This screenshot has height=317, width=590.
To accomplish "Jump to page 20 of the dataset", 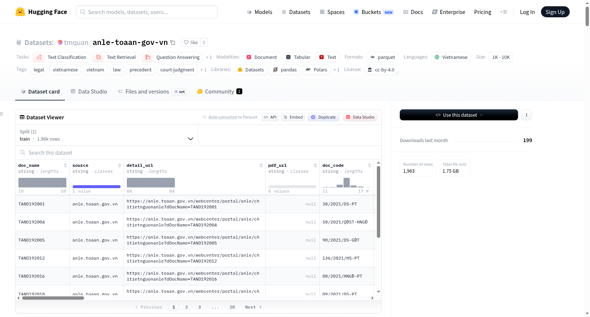I will (x=232, y=307).
